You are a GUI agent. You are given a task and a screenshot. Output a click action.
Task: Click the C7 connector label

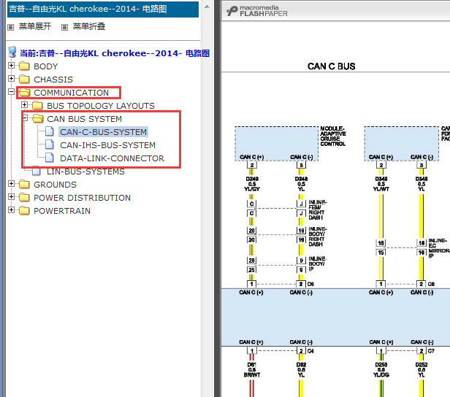click(431, 351)
